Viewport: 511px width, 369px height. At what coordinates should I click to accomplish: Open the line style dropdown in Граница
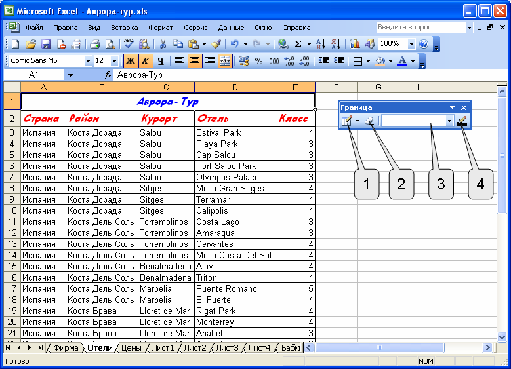pyautogui.click(x=449, y=121)
